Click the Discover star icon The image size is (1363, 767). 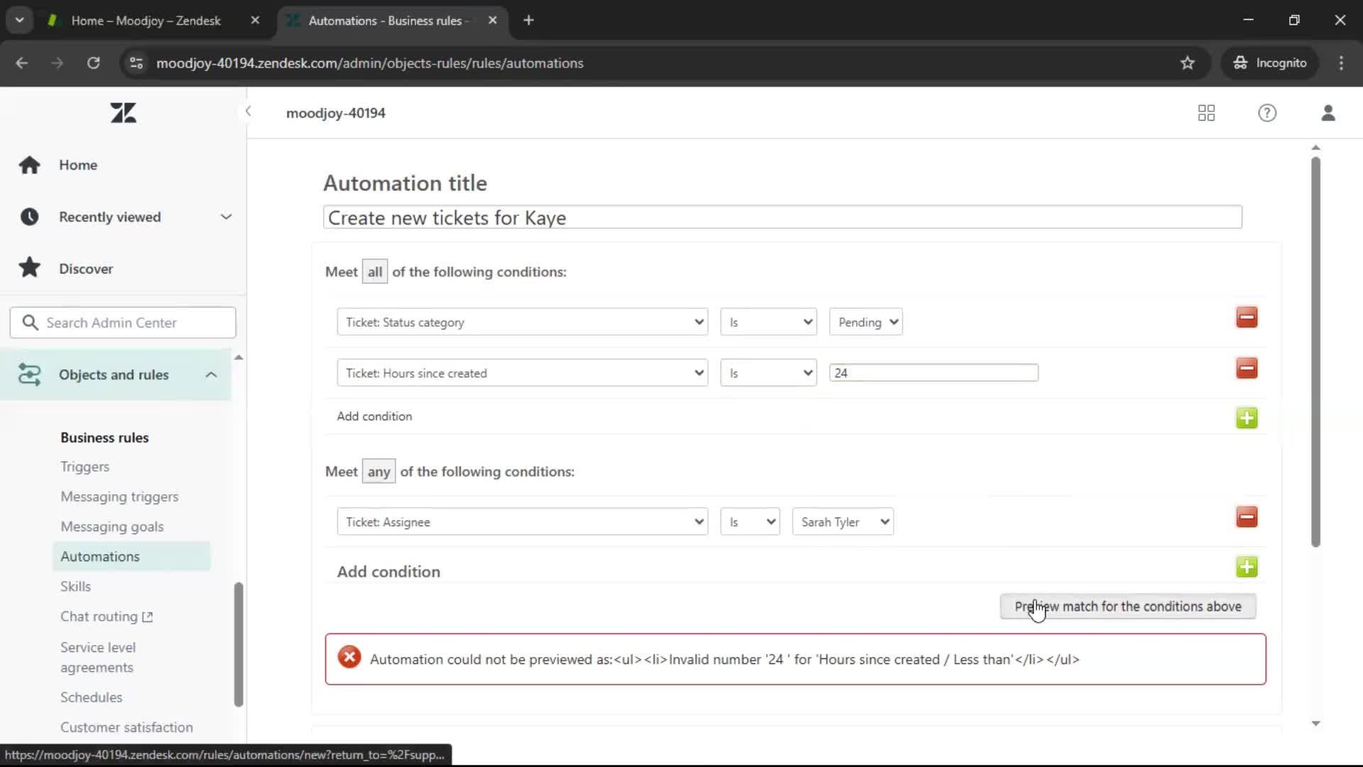click(29, 268)
